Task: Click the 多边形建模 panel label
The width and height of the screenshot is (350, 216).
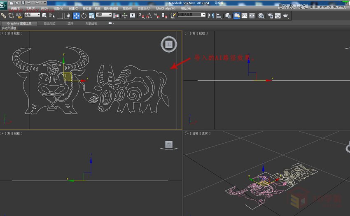Action: point(10,28)
